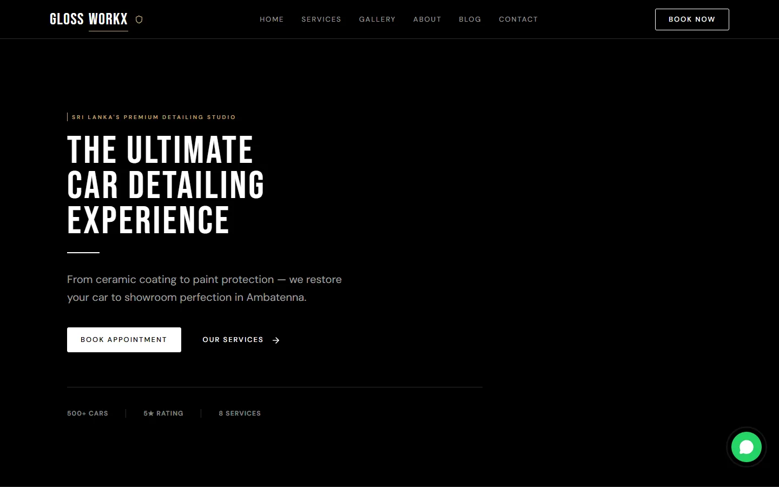
Task: Click the ceramic coating description paragraph
Action: pyautogui.click(x=204, y=288)
